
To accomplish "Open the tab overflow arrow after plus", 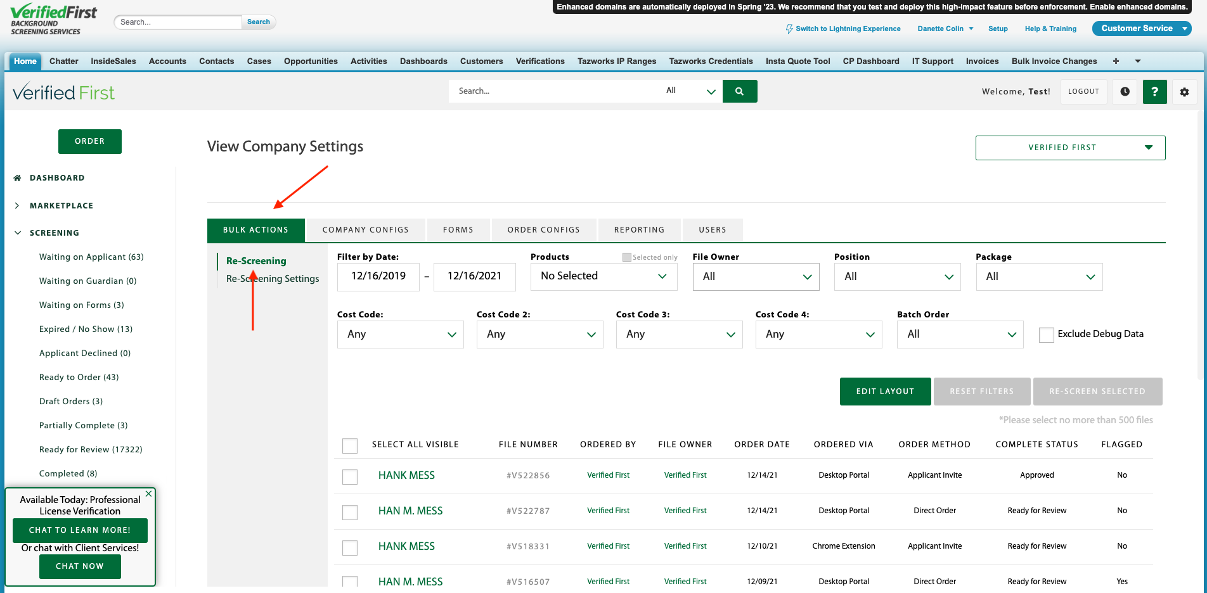I will tap(1138, 61).
